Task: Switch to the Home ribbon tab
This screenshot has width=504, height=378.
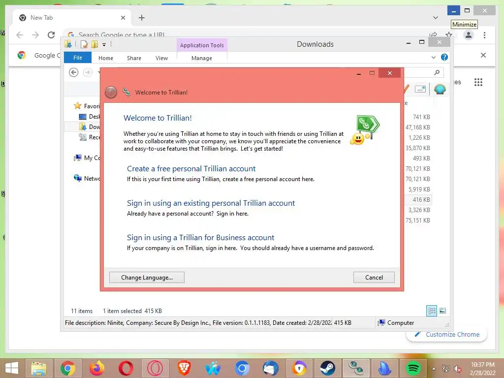Action: click(106, 58)
